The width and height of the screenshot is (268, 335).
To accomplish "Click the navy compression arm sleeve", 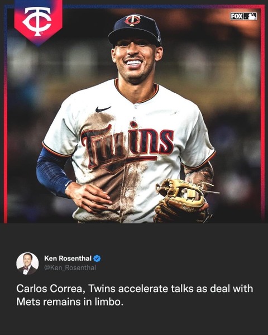I will 52,172.
